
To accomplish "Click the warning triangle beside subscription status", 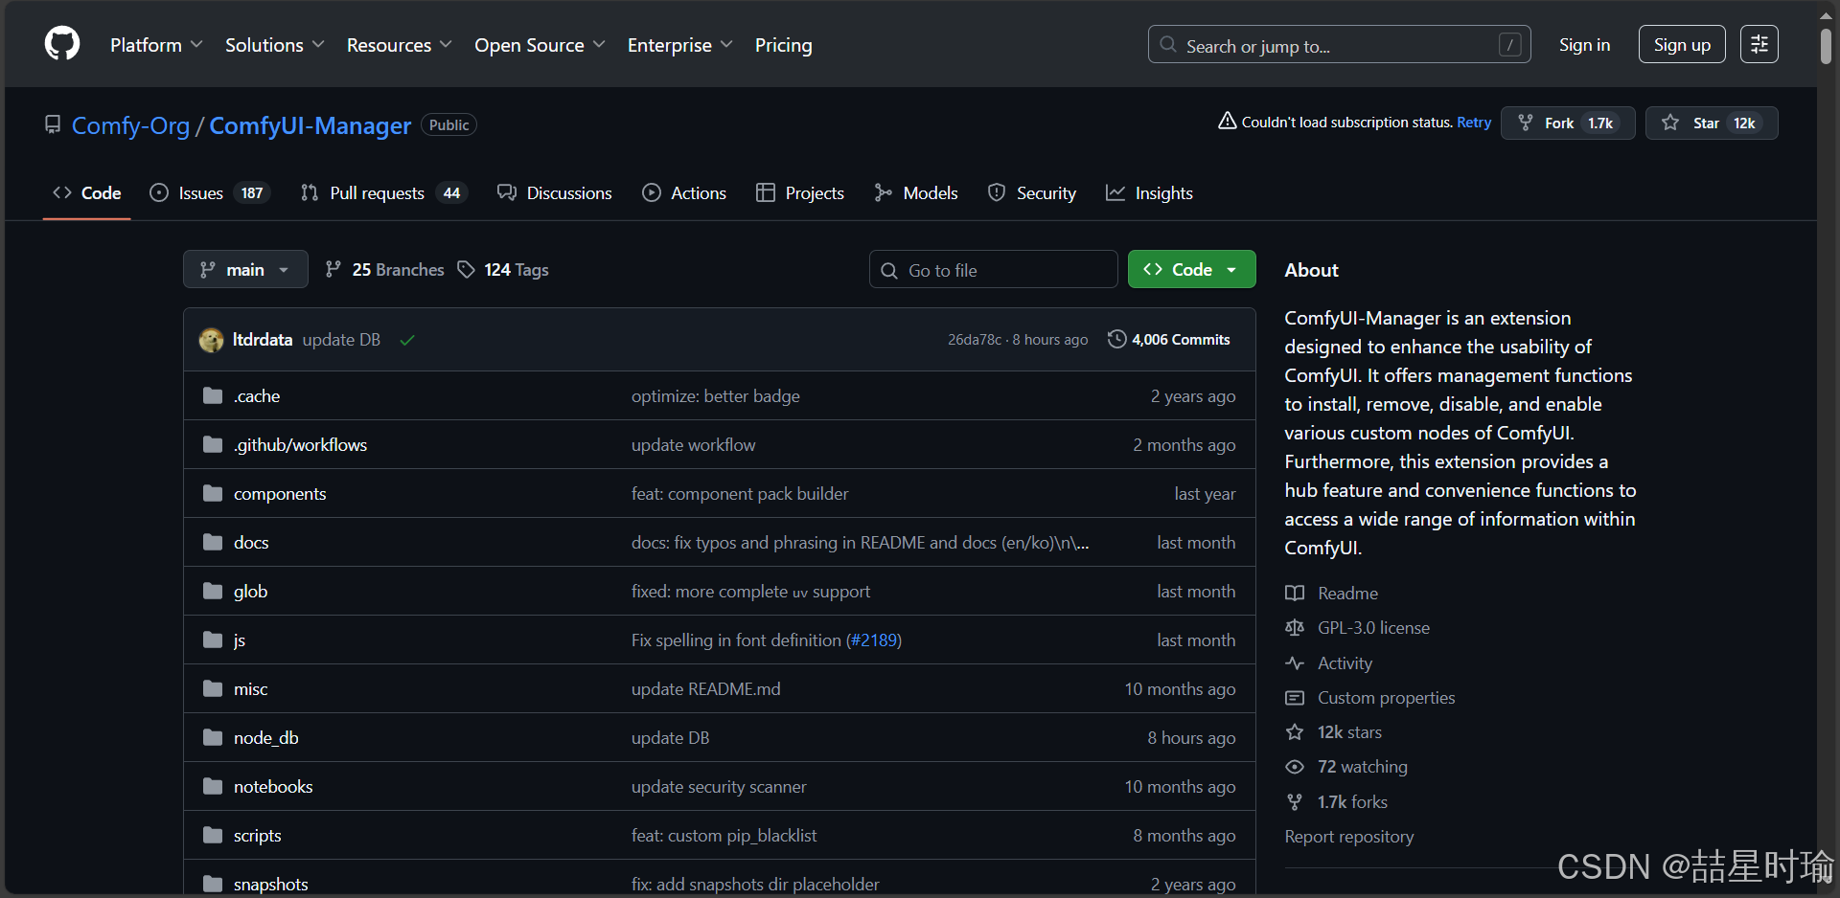I will (1227, 121).
